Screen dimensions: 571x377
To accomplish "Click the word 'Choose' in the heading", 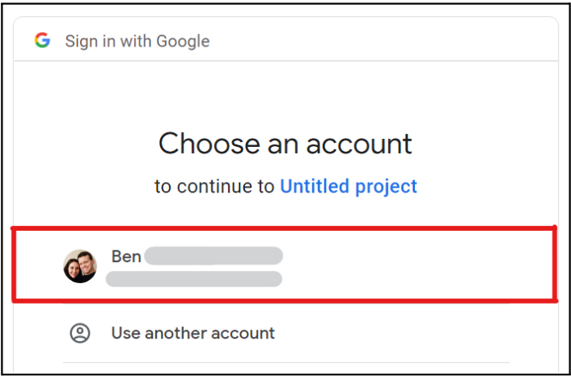I will coord(207,144).
